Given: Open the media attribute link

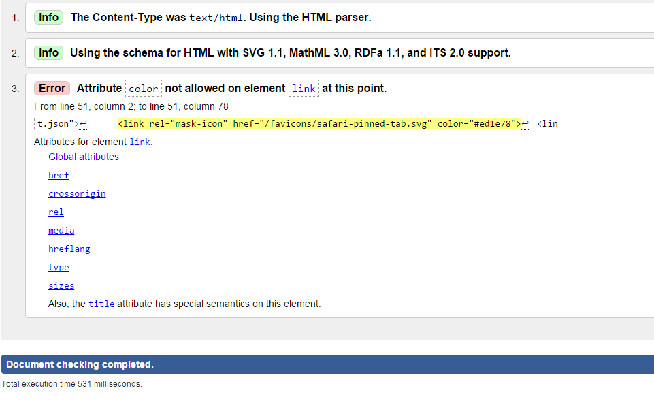Looking at the screenshot, I should coord(61,230).
